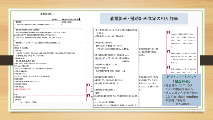This screenshot has width=213, height=120.
Task: Click the (実施前・中・後に実施) line
Action: point(22,48)
